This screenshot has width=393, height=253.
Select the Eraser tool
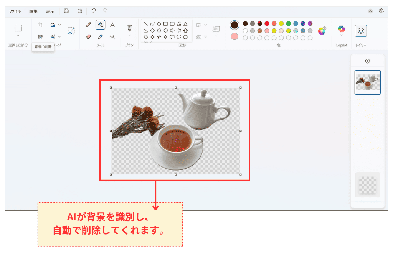88,37
